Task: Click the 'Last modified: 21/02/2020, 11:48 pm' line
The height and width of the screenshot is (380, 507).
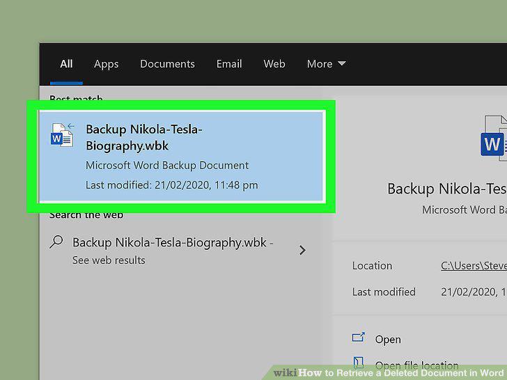Action: 172,185
